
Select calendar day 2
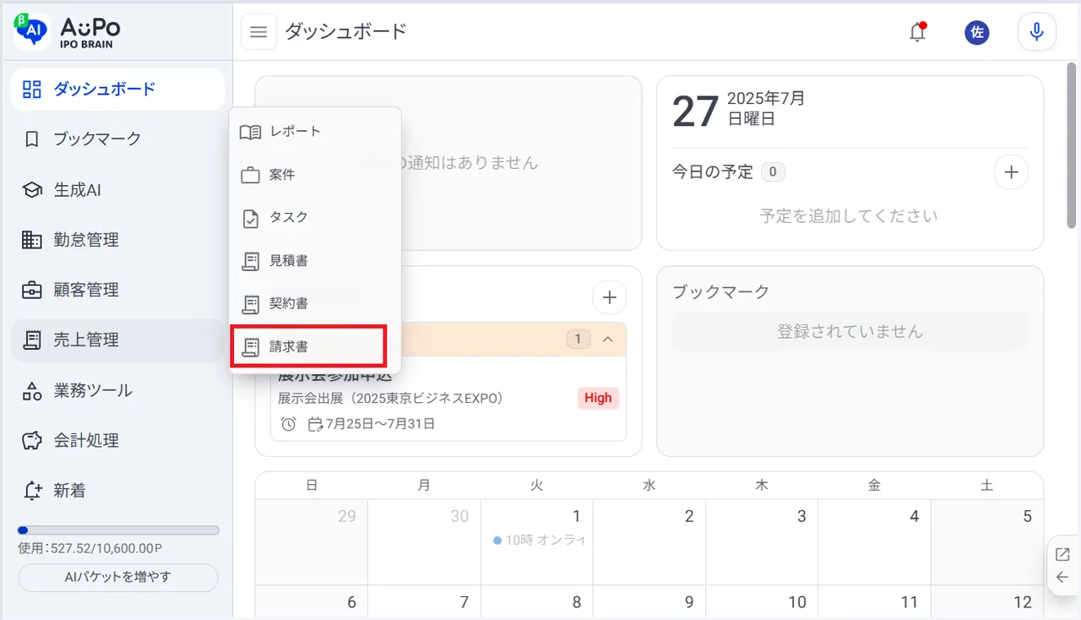[688, 516]
